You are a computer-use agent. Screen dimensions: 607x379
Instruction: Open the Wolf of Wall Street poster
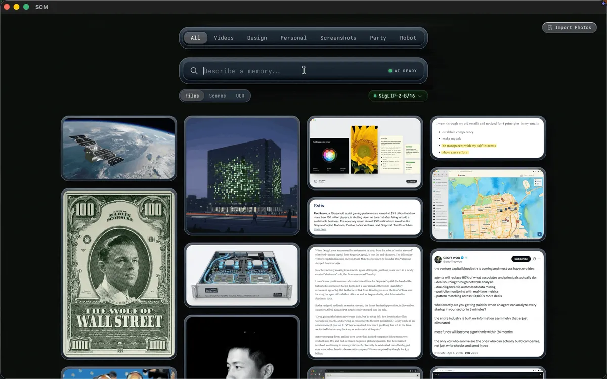pyautogui.click(x=119, y=274)
